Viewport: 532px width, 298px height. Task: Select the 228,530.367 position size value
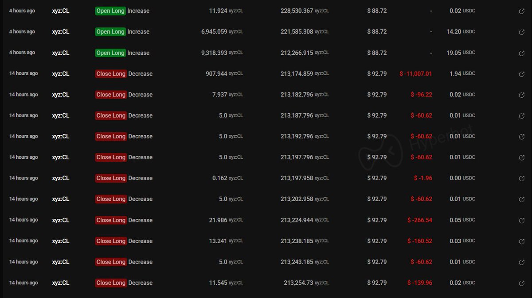tap(297, 11)
